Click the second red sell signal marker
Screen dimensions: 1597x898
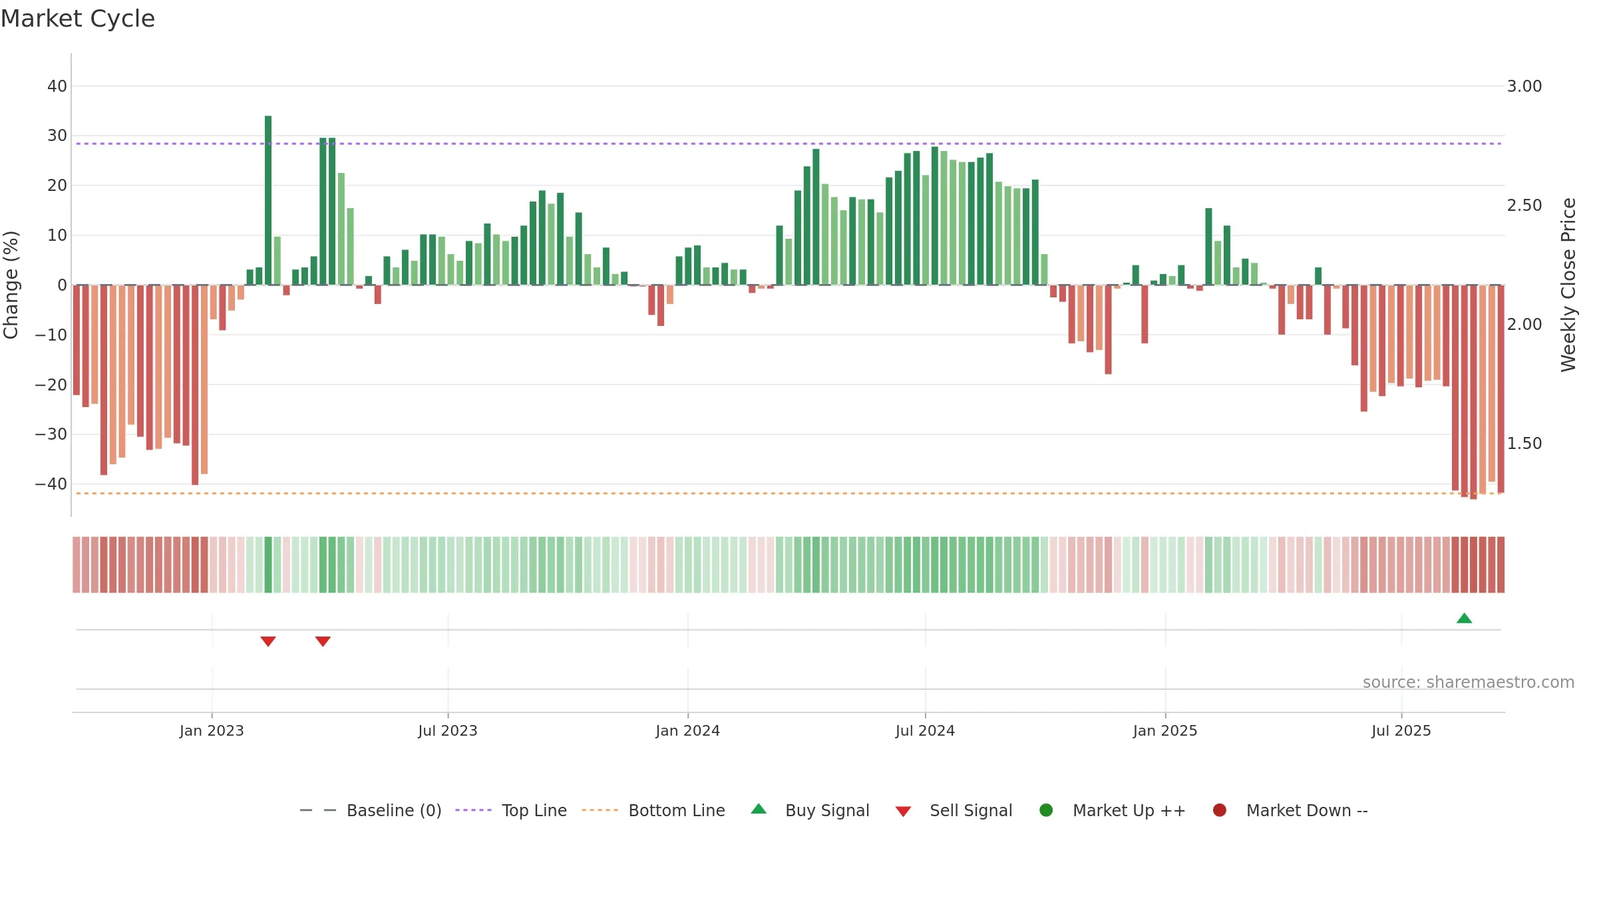click(323, 641)
